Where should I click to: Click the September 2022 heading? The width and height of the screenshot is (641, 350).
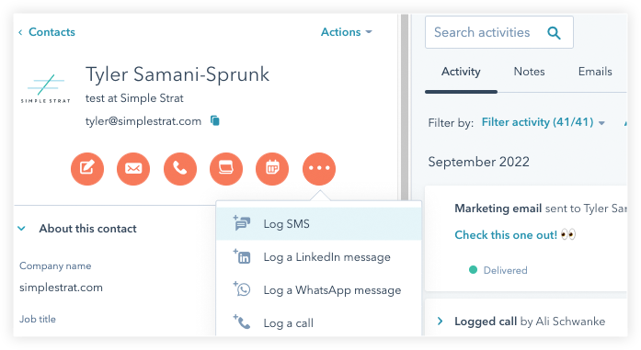[478, 162]
